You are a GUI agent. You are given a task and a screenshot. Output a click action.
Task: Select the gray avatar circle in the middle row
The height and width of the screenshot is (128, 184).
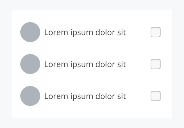click(x=30, y=64)
